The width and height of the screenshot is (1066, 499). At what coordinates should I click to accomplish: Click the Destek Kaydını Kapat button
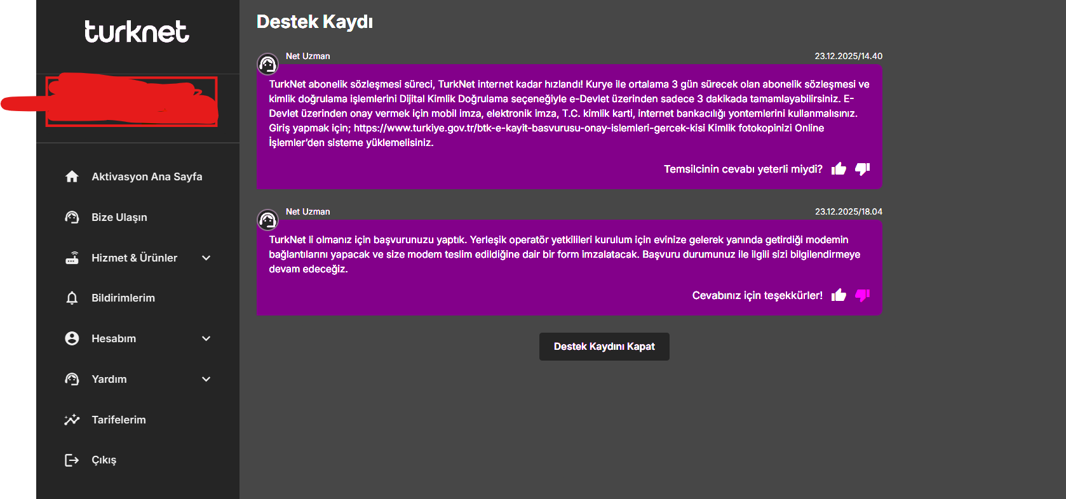point(604,347)
